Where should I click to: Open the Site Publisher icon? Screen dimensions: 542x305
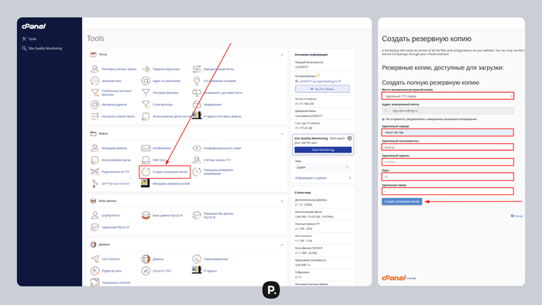pyautogui.click(x=94, y=259)
